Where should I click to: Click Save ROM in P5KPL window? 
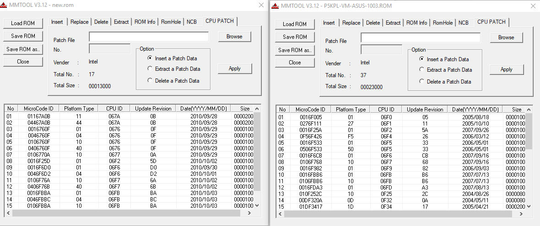coord(295,37)
